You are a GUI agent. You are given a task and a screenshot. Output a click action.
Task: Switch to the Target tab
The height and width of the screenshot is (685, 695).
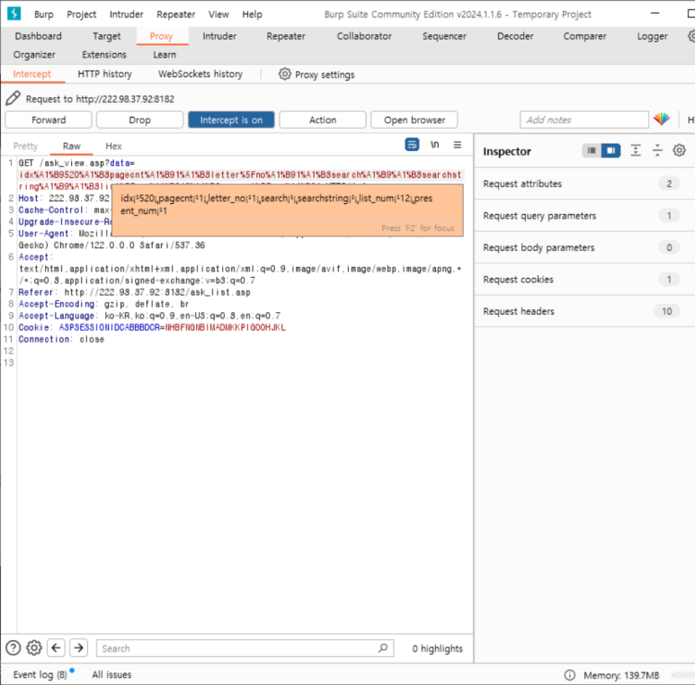(x=106, y=36)
